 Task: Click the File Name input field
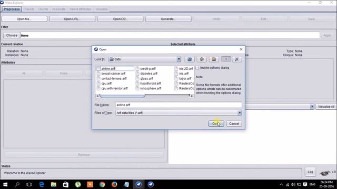(x=179, y=105)
